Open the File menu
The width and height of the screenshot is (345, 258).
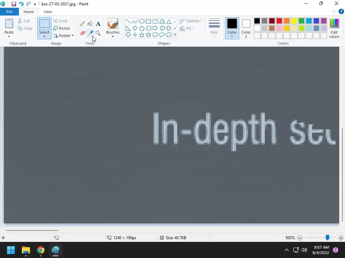click(9, 12)
